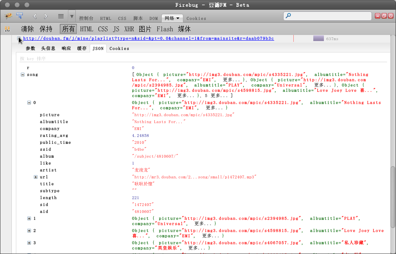This screenshot has width=396, height=254.
Task: Filter requests by JS
Action: (116, 29)
